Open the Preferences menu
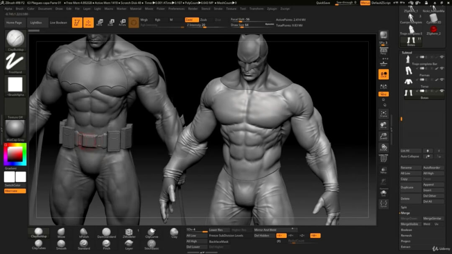 pos(177,9)
